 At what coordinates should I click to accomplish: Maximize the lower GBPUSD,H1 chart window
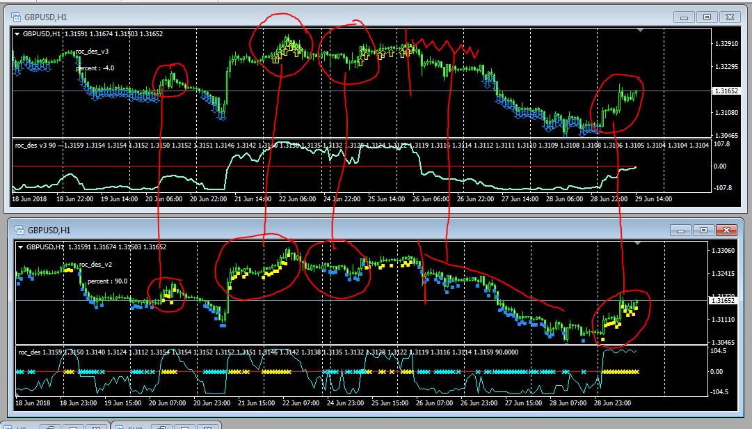(x=703, y=231)
